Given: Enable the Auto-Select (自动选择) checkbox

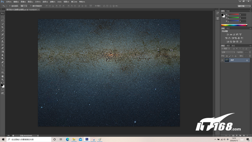Looking at the screenshot, I should 10,6.
